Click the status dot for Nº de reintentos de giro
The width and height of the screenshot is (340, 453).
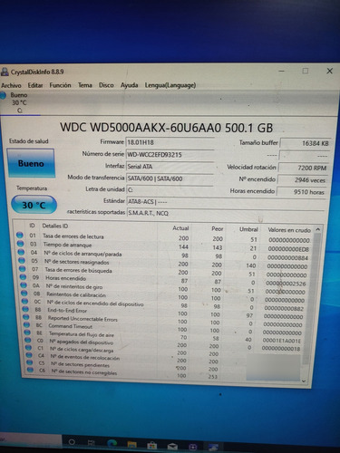(24, 284)
